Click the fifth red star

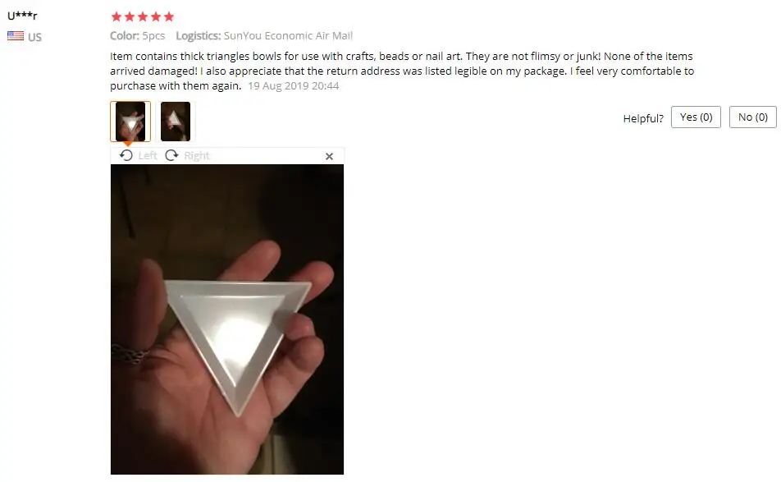(x=169, y=17)
